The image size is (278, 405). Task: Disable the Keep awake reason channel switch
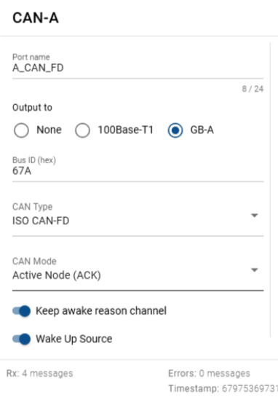[21, 311]
